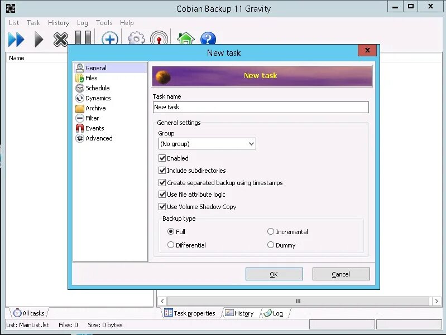Click the Archive folder icon
This screenshot has width=446, height=335.
click(80, 108)
